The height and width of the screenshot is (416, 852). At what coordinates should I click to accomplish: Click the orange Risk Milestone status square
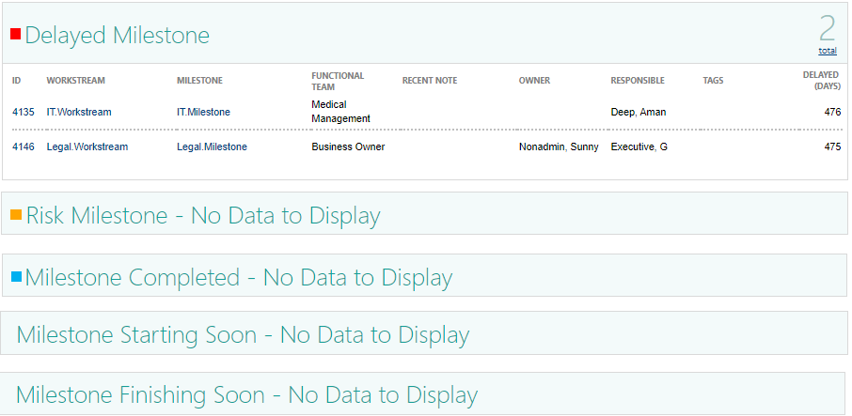[x=16, y=215]
